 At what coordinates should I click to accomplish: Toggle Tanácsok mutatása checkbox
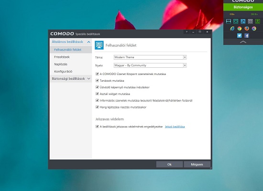97,80
